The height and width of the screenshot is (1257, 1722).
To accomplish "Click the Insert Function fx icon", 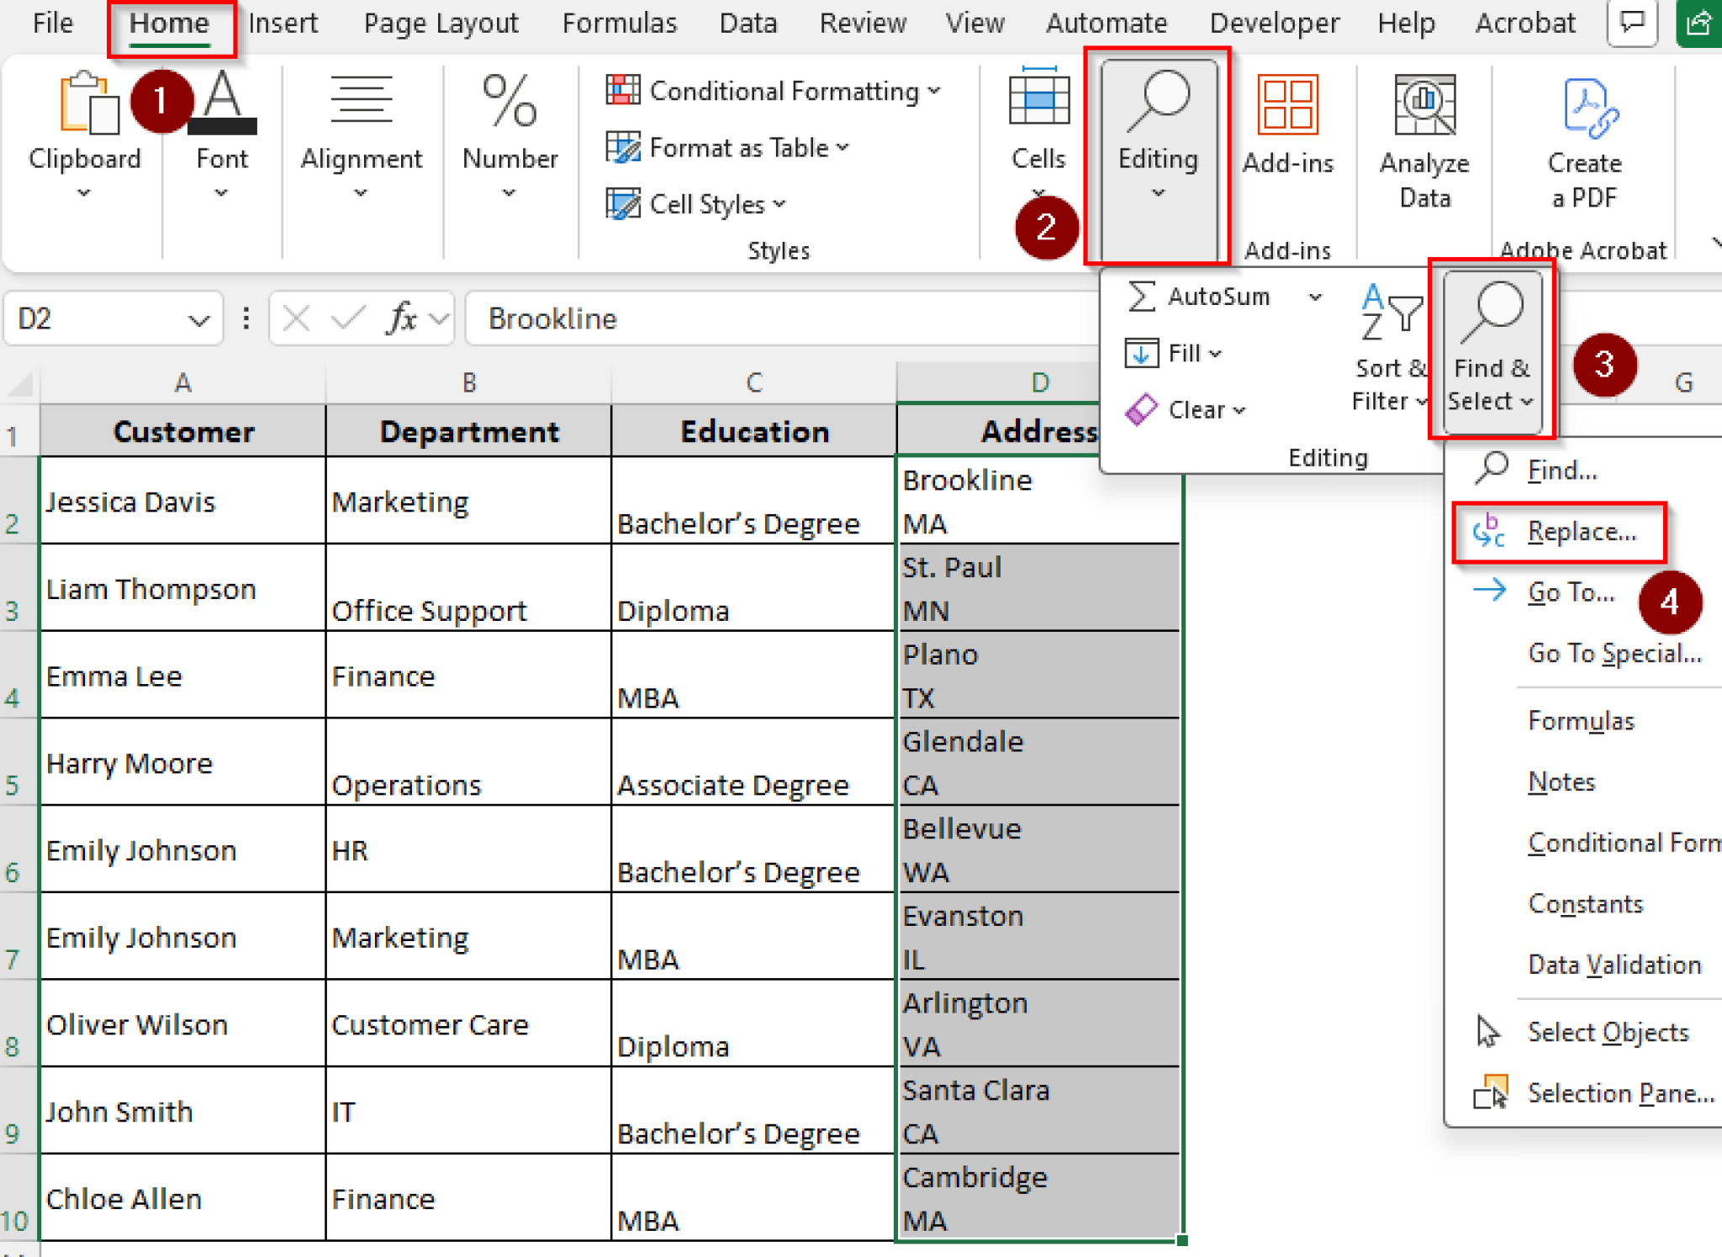I will pos(402,318).
